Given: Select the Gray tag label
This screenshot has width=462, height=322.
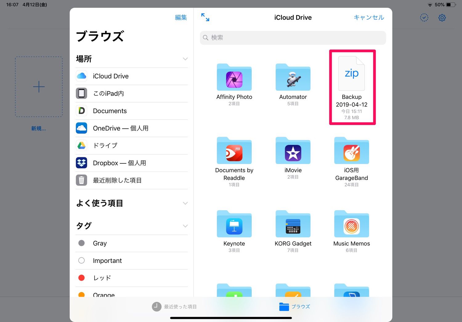Looking at the screenshot, I should pyautogui.click(x=100, y=243).
